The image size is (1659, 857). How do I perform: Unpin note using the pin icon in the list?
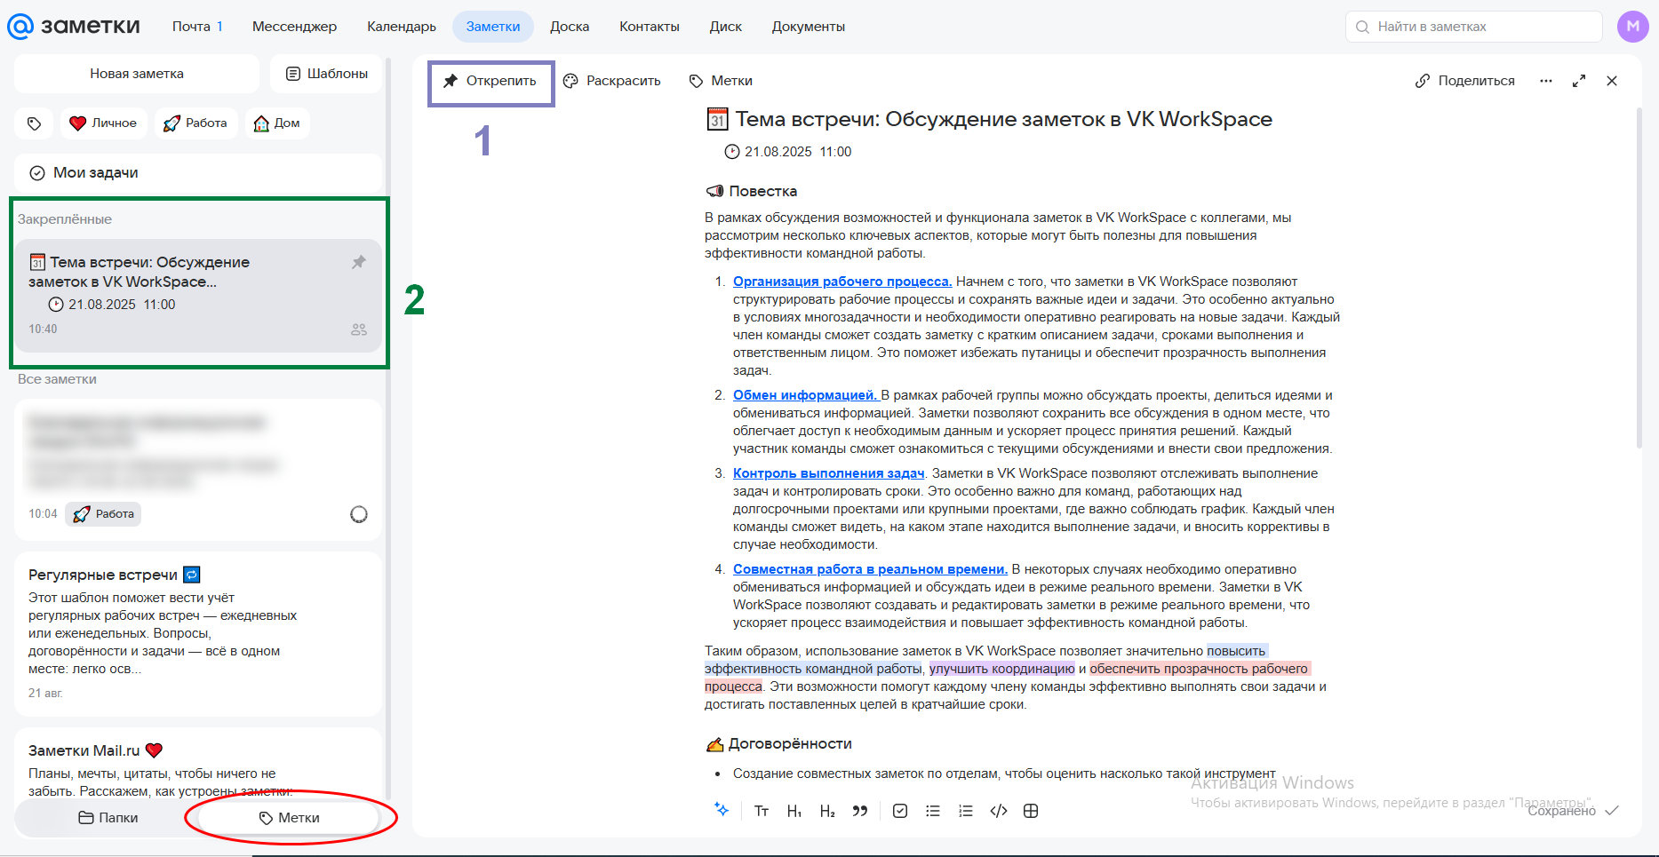359,262
